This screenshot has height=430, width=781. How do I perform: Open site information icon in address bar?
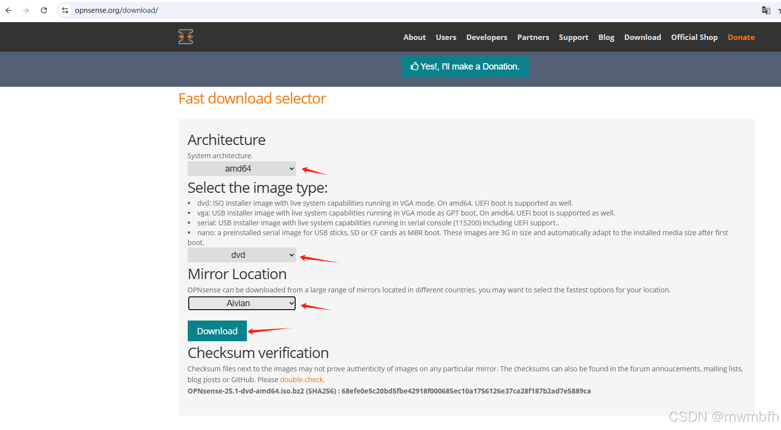pyautogui.click(x=65, y=10)
